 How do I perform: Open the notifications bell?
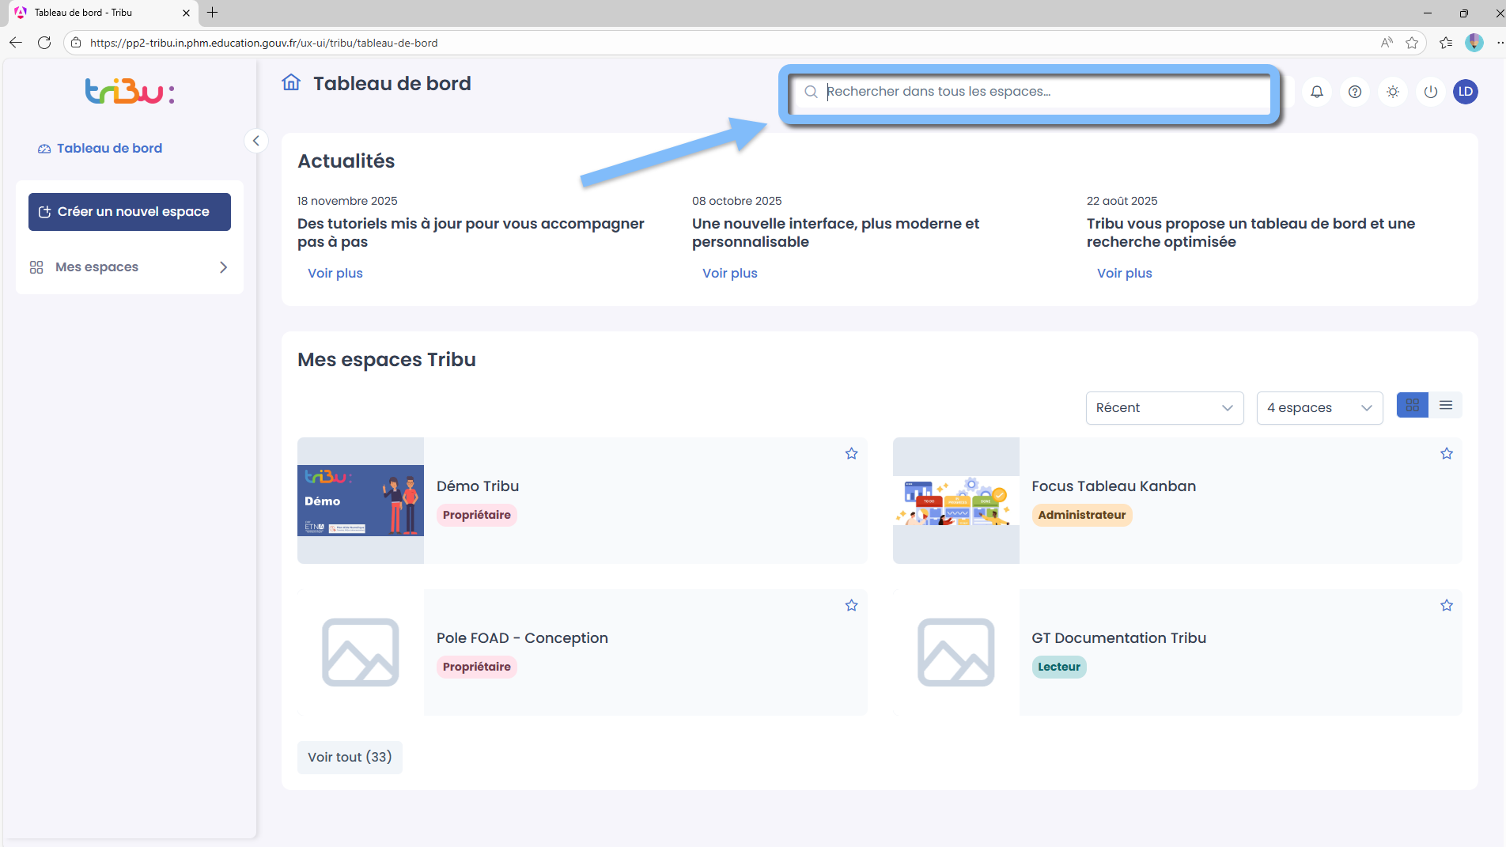pyautogui.click(x=1317, y=92)
